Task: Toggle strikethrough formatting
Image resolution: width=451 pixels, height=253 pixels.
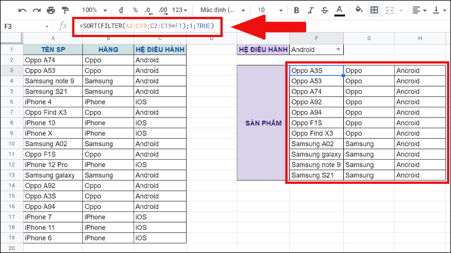Action: (325, 10)
